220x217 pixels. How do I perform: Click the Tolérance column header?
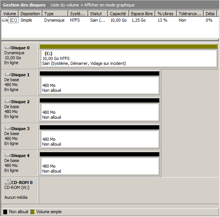click(190, 14)
